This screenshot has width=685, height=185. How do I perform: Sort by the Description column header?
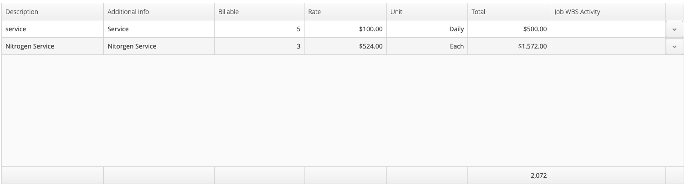[53, 12]
